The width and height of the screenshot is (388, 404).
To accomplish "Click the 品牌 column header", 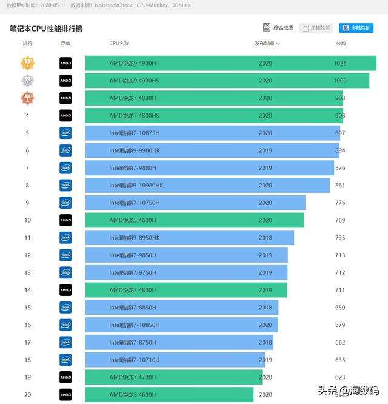I will point(65,44).
